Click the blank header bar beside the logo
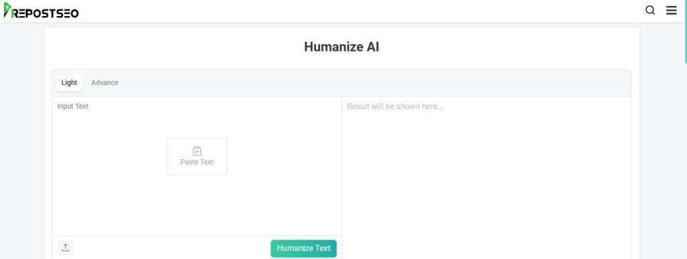This screenshot has height=259, width=687. 360,11
